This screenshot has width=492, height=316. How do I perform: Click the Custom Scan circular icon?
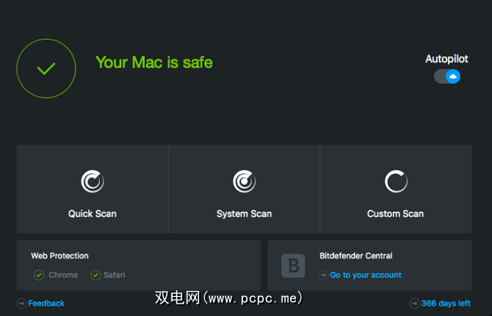pyautogui.click(x=395, y=181)
